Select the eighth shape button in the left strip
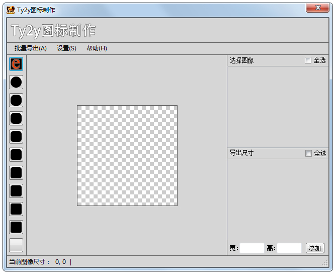This screenshot has width=336, height=275. pos(16,191)
